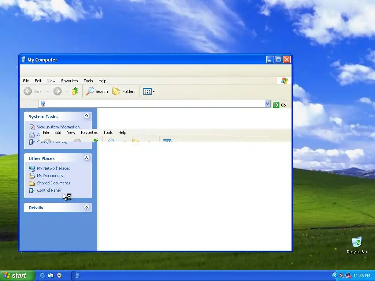Screen dimensions: 375x281
Task: Open the My Network Places link
Action: point(53,168)
